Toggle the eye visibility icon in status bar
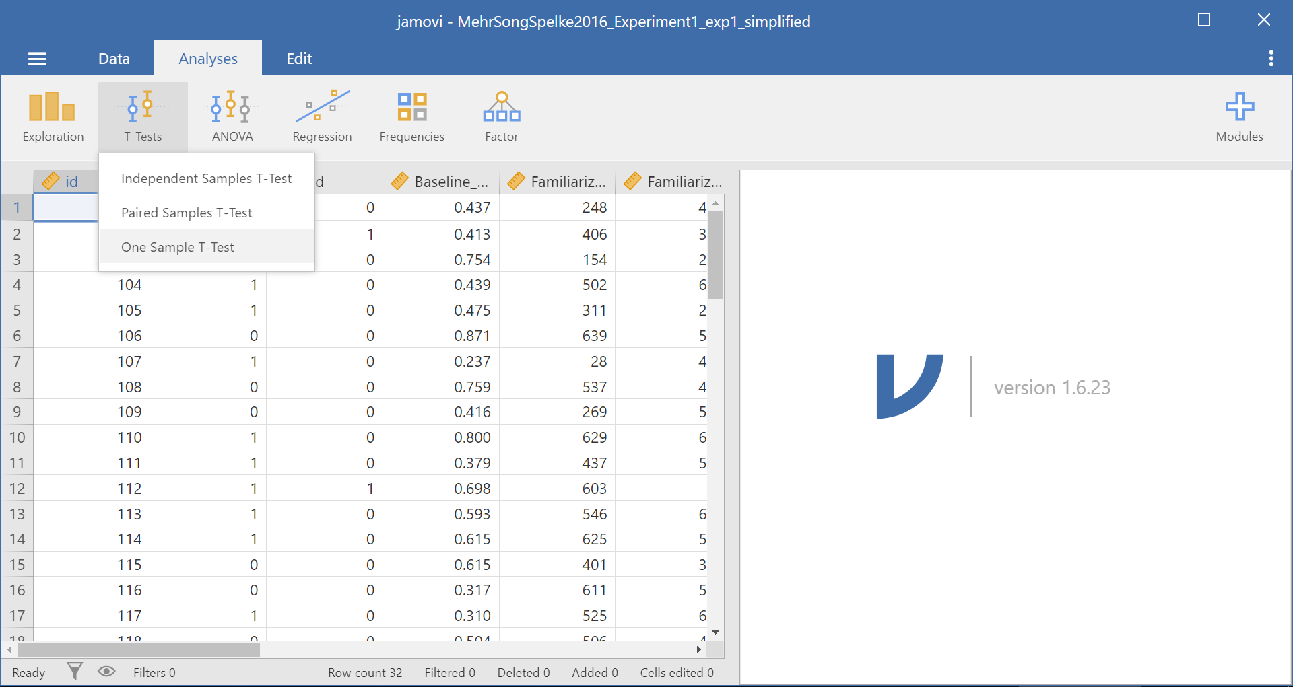The height and width of the screenshot is (687, 1293). tap(106, 672)
